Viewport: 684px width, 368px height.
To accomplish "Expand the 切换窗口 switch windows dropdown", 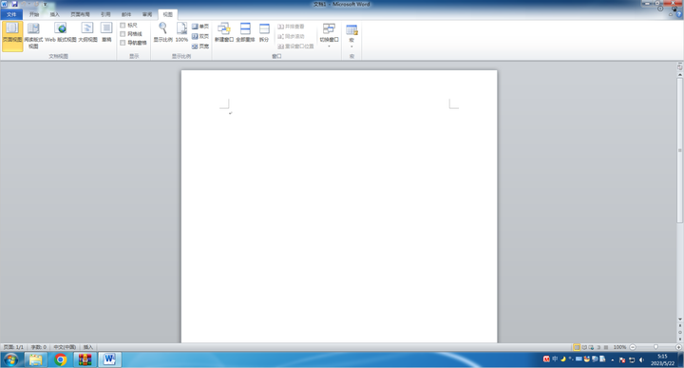I will tap(329, 35).
